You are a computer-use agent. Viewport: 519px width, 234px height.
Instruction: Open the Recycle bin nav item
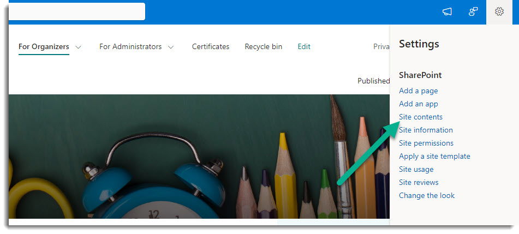264,47
